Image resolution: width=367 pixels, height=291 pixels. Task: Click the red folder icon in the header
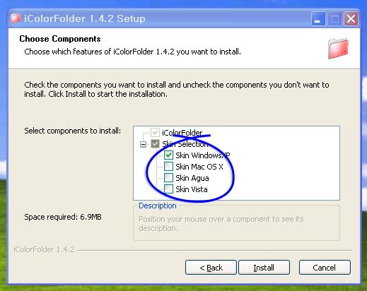tap(338, 48)
